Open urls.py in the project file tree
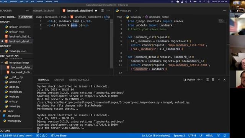This screenshot has height=138, width=245. (x=16, y=101)
